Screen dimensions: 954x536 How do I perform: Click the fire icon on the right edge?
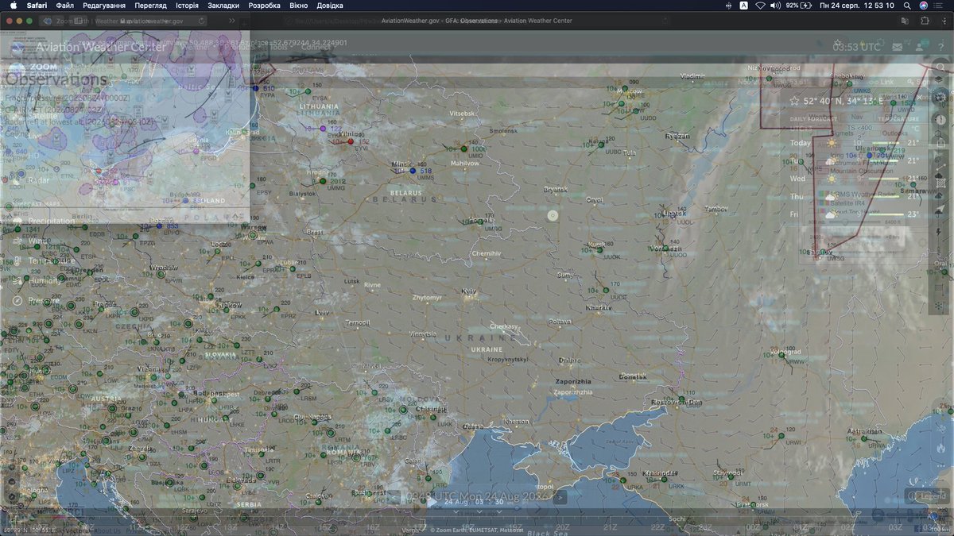pyautogui.click(x=942, y=448)
